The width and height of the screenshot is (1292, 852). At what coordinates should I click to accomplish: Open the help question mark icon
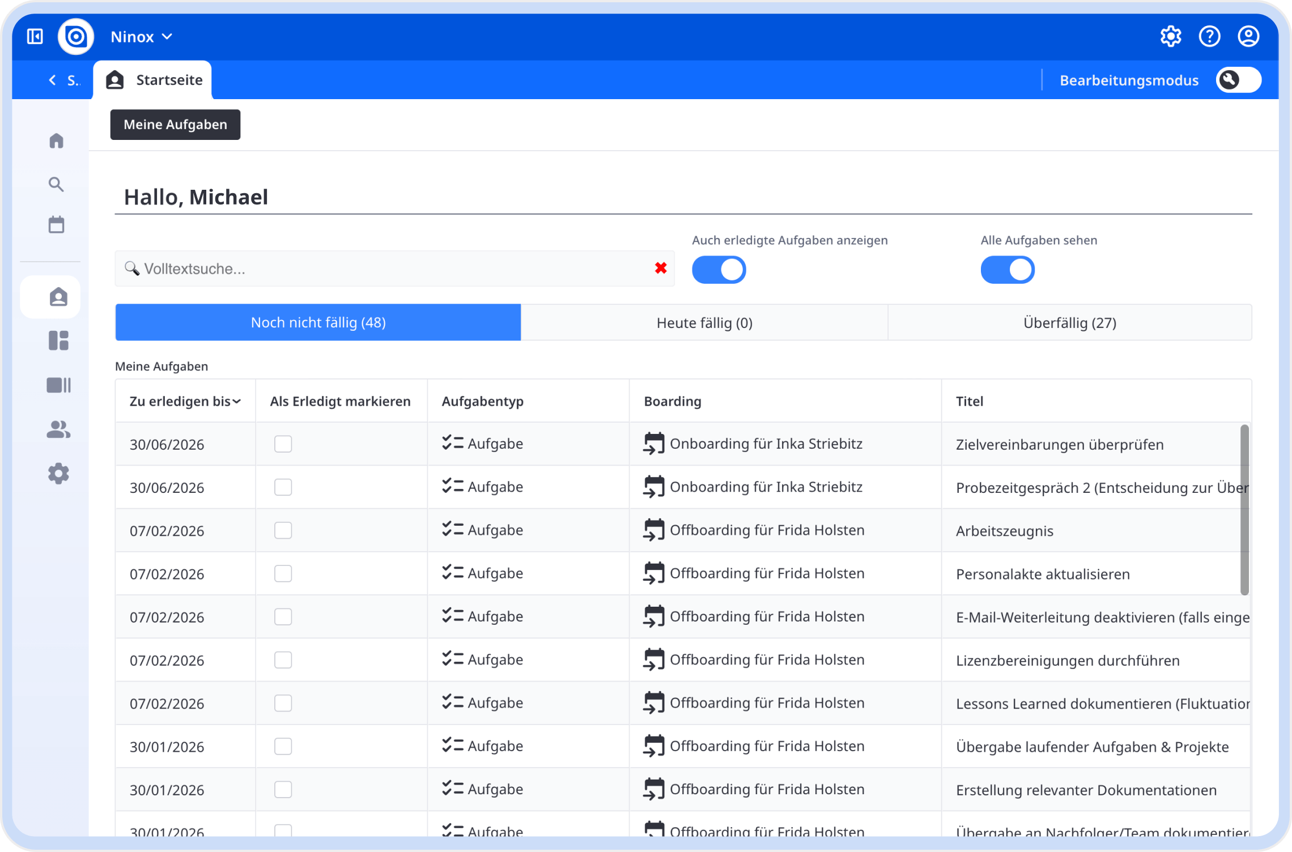[x=1209, y=37]
